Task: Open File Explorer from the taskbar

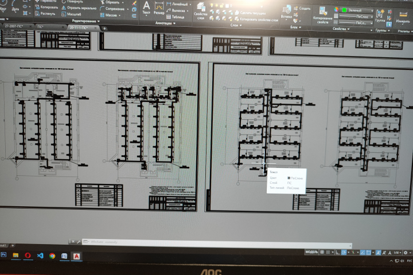Action: 16,255
